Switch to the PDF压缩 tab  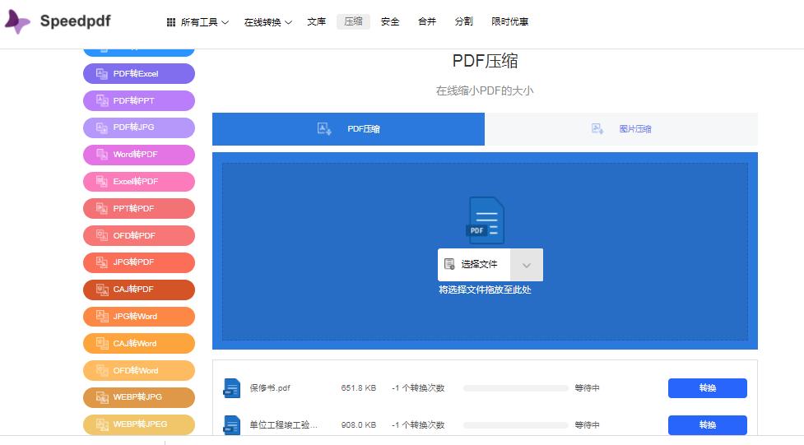(348, 128)
